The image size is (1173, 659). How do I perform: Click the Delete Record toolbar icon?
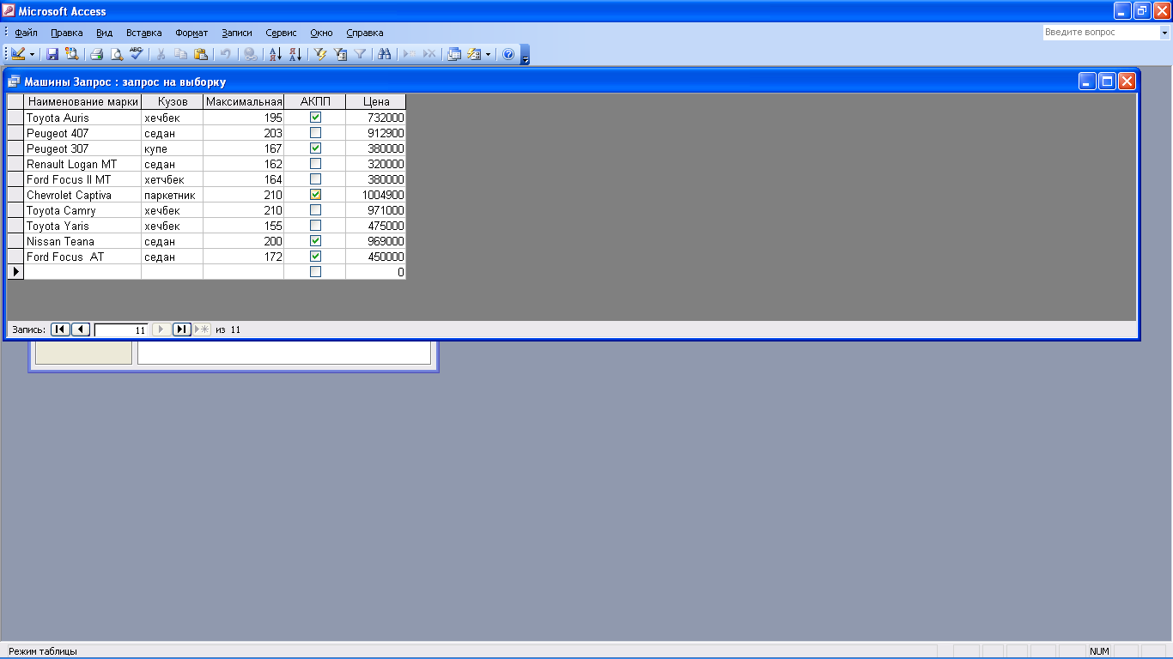pyautogui.click(x=429, y=54)
